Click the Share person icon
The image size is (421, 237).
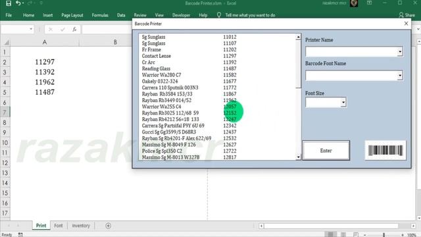(401, 15)
